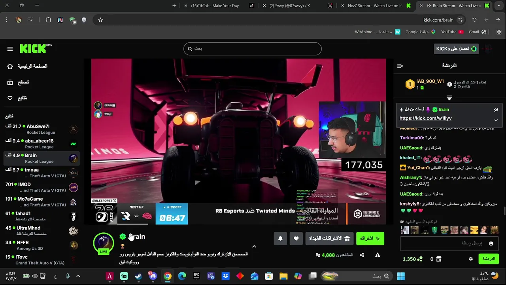The image size is (506, 285).
Task: Expand the pinned message dropdown arrow
Action: pos(496,120)
